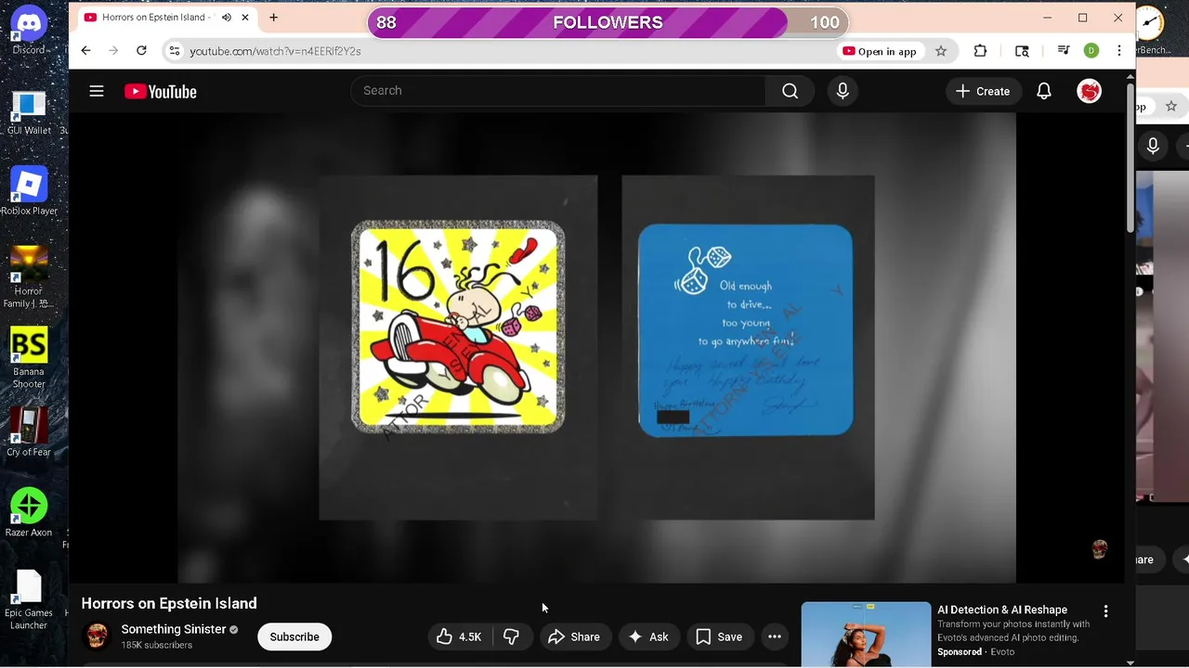Click the address bar URL

(x=275, y=51)
